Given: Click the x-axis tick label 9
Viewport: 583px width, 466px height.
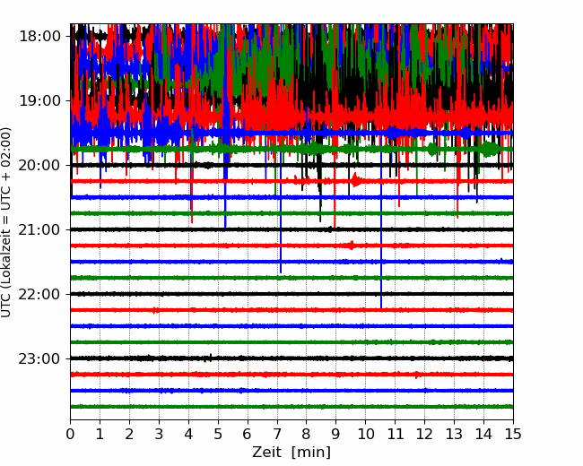Looking at the screenshot, I should (336, 434).
